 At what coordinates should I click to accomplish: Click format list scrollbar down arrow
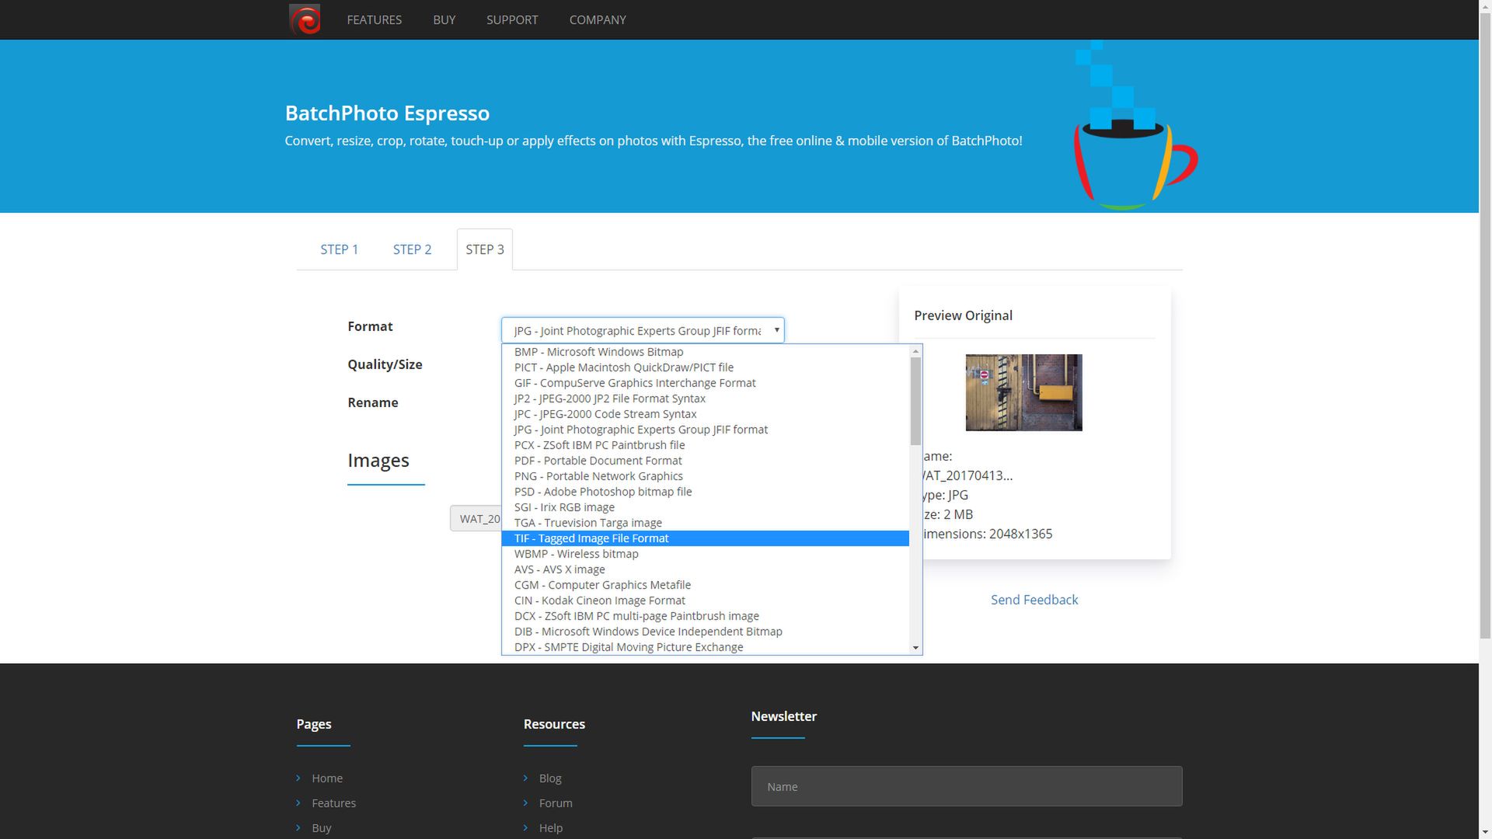[x=915, y=648]
